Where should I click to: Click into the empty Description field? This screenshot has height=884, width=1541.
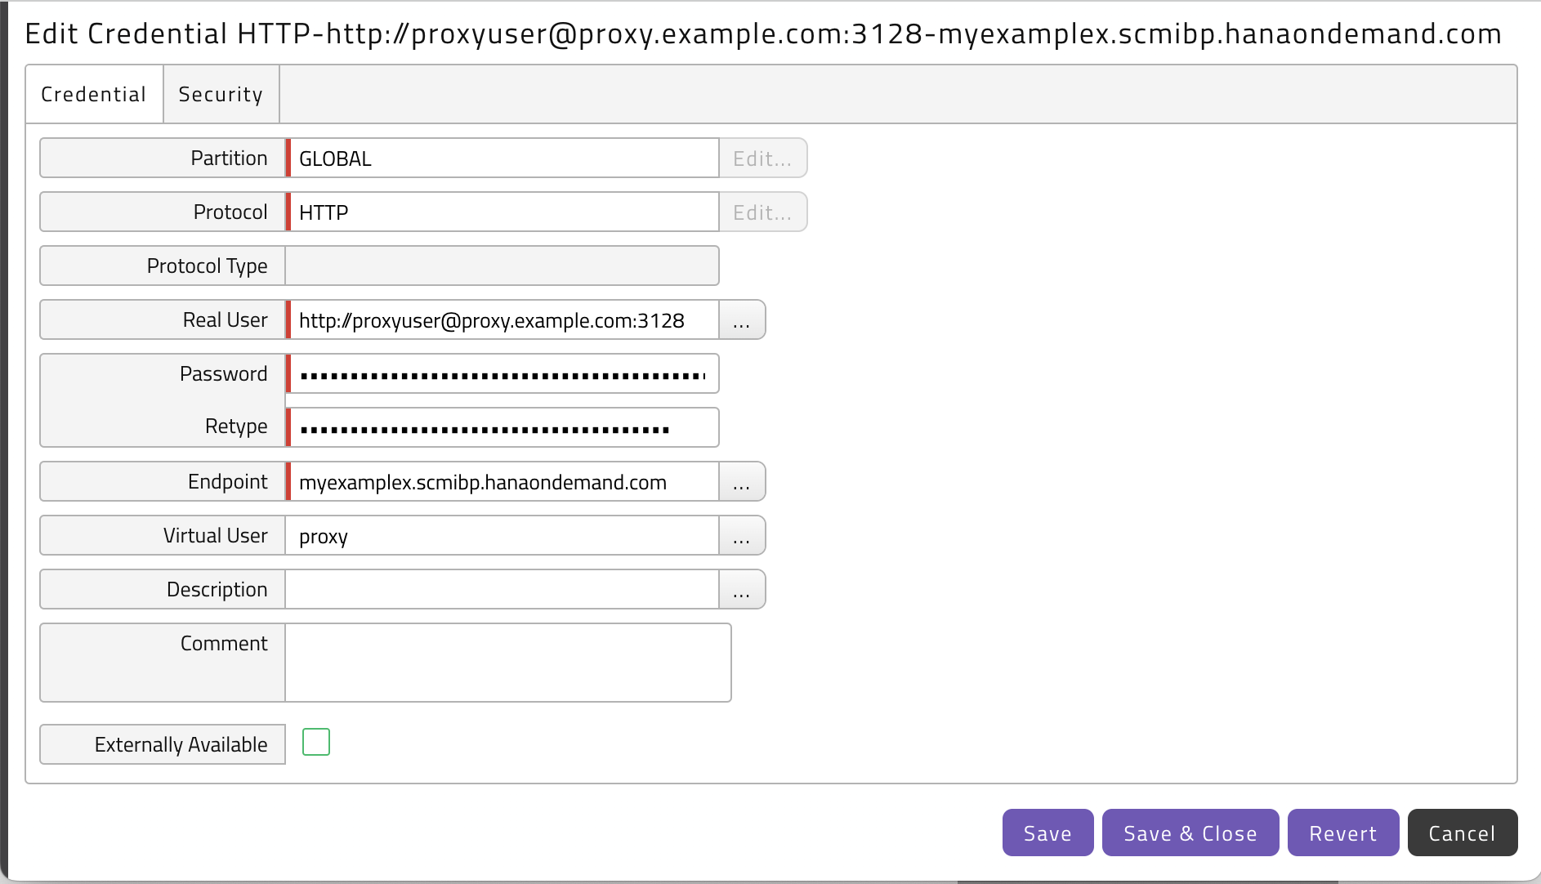pyautogui.click(x=502, y=589)
